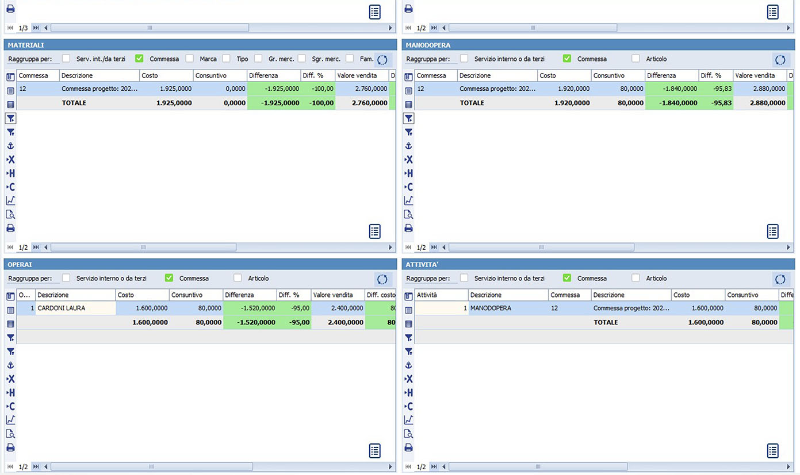Screen dimensions: 800x475
Task: Go to last page in ATTIVITA' pager
Action: click(434, 467)
